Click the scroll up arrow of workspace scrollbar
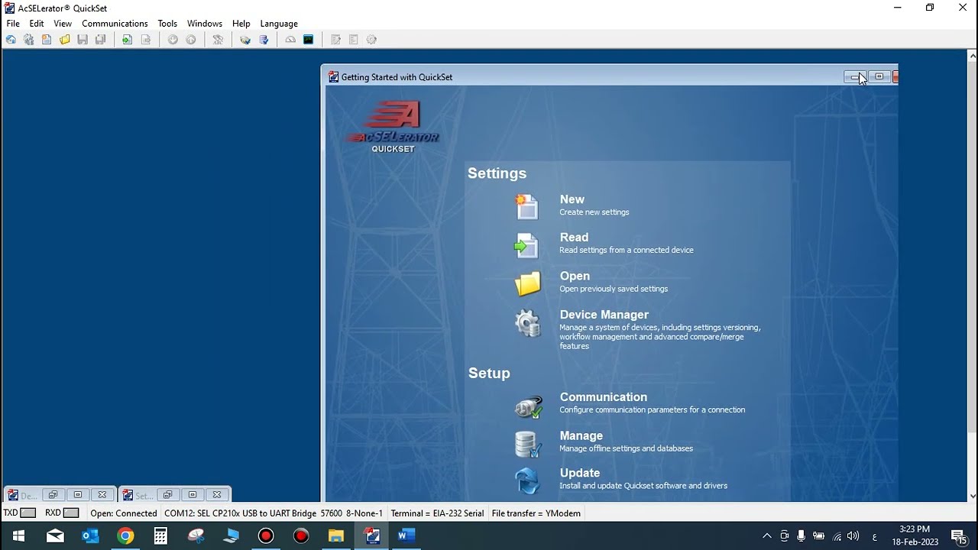The width and height of the screenshot is (978, 550). coord(973,56)
